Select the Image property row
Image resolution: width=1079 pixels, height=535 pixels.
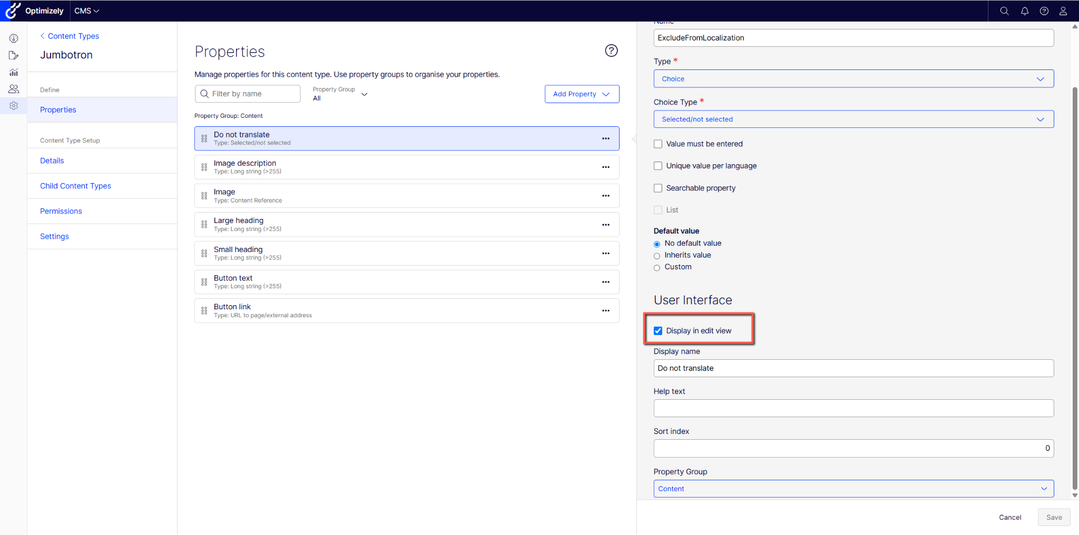(x=407, y=196)
